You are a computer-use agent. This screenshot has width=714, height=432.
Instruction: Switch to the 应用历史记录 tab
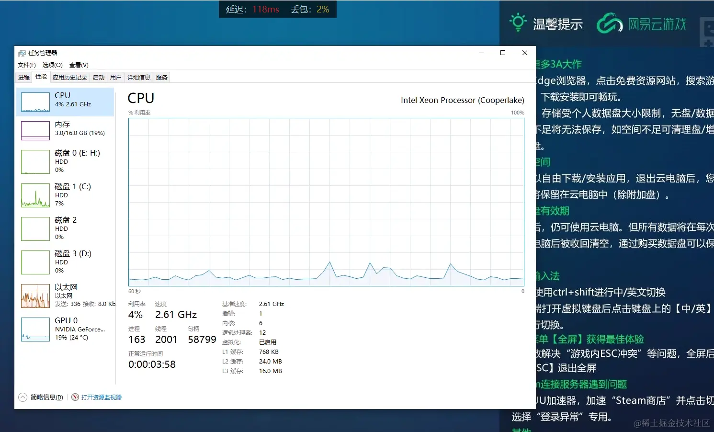click(x=70, y=78)
